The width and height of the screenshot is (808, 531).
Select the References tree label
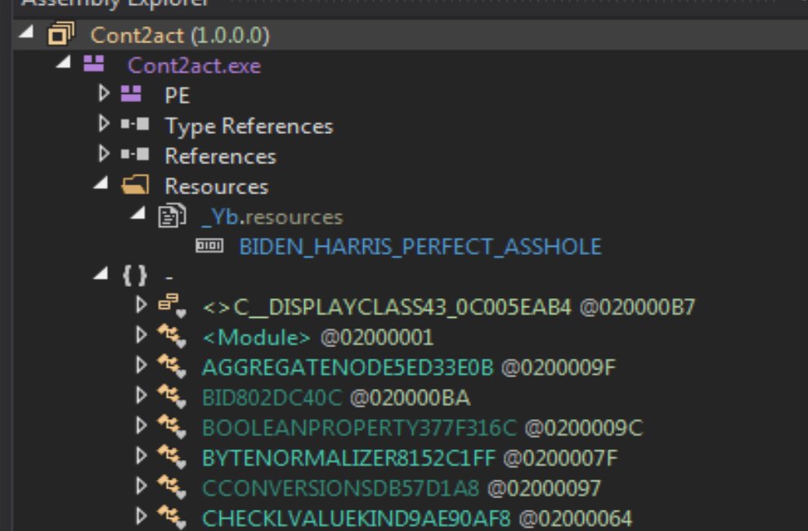(221, 156)
